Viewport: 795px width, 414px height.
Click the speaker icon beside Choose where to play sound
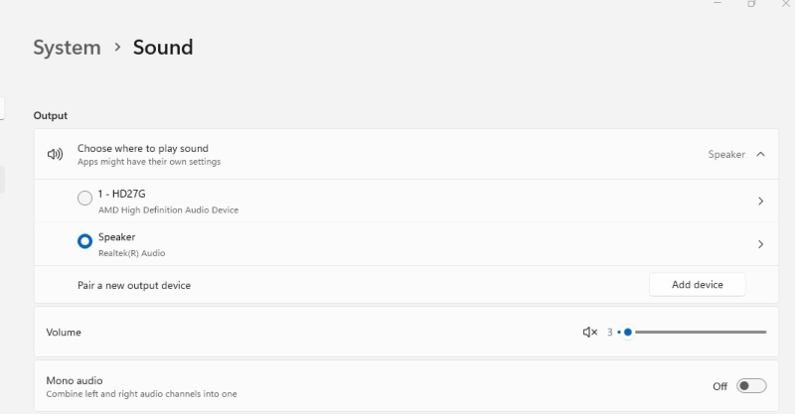click(x=56, y=154)
